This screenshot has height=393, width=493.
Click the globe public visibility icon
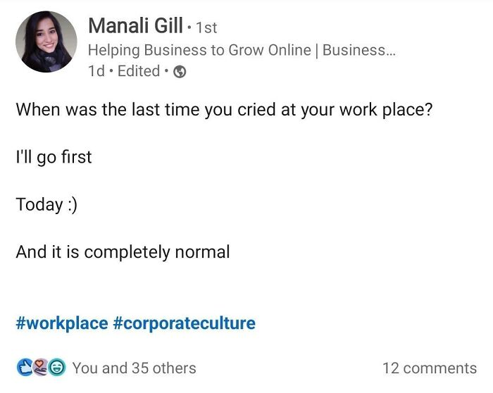tap(180, 72)
